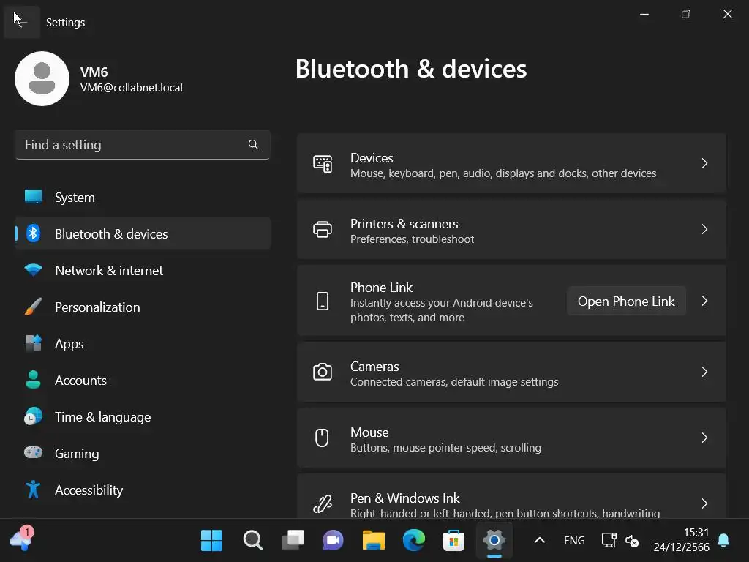Click the back arrow in Settings

tap(21, 22)
